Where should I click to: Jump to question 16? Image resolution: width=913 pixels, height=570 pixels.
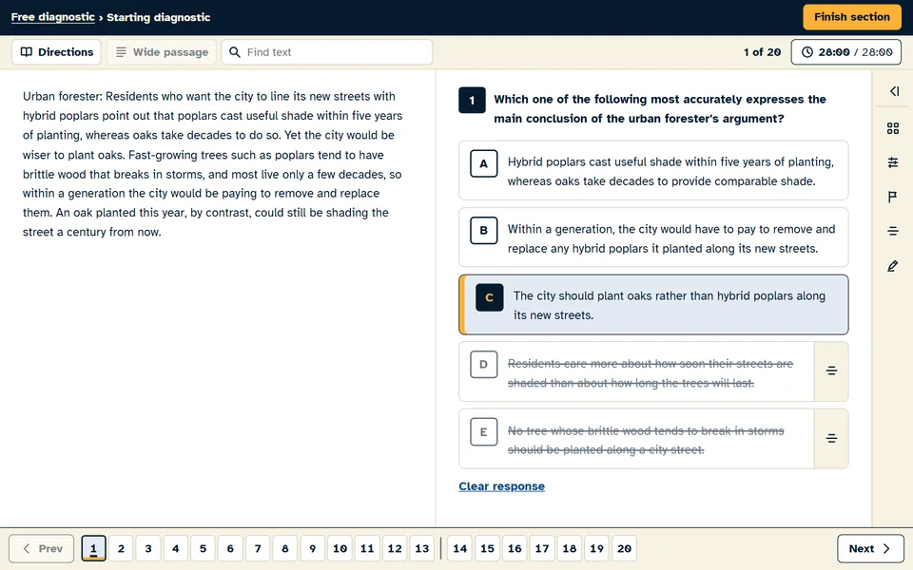pyautogui.click(x=515, y=548)
